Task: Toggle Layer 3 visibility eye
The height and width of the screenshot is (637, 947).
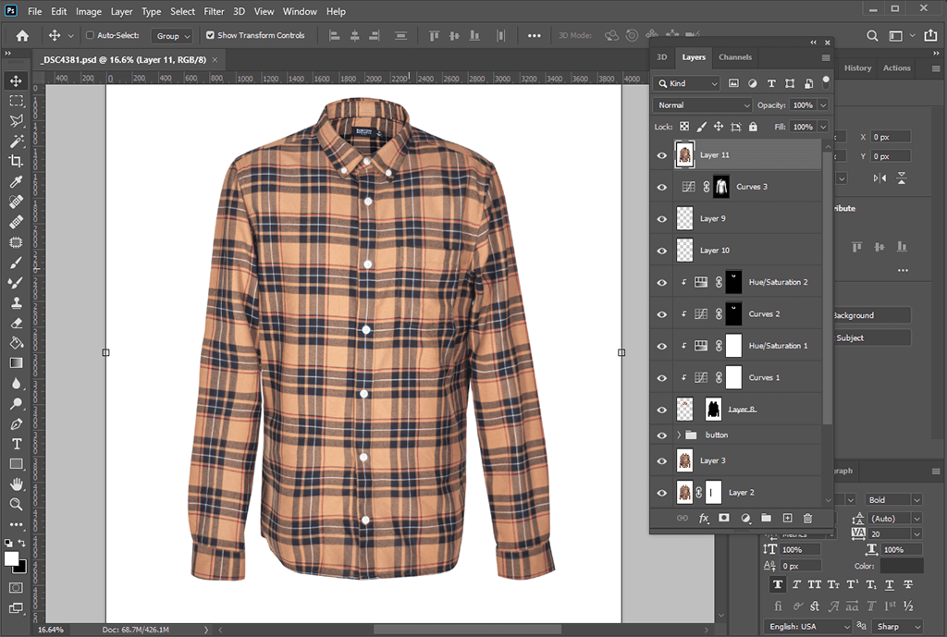Action: (662, 460)
